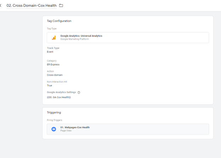This screenshot has height=158, width=221.
Task: Click the Category value 'ER Express'
Action: pyautogui.click(x=53, y=64)
